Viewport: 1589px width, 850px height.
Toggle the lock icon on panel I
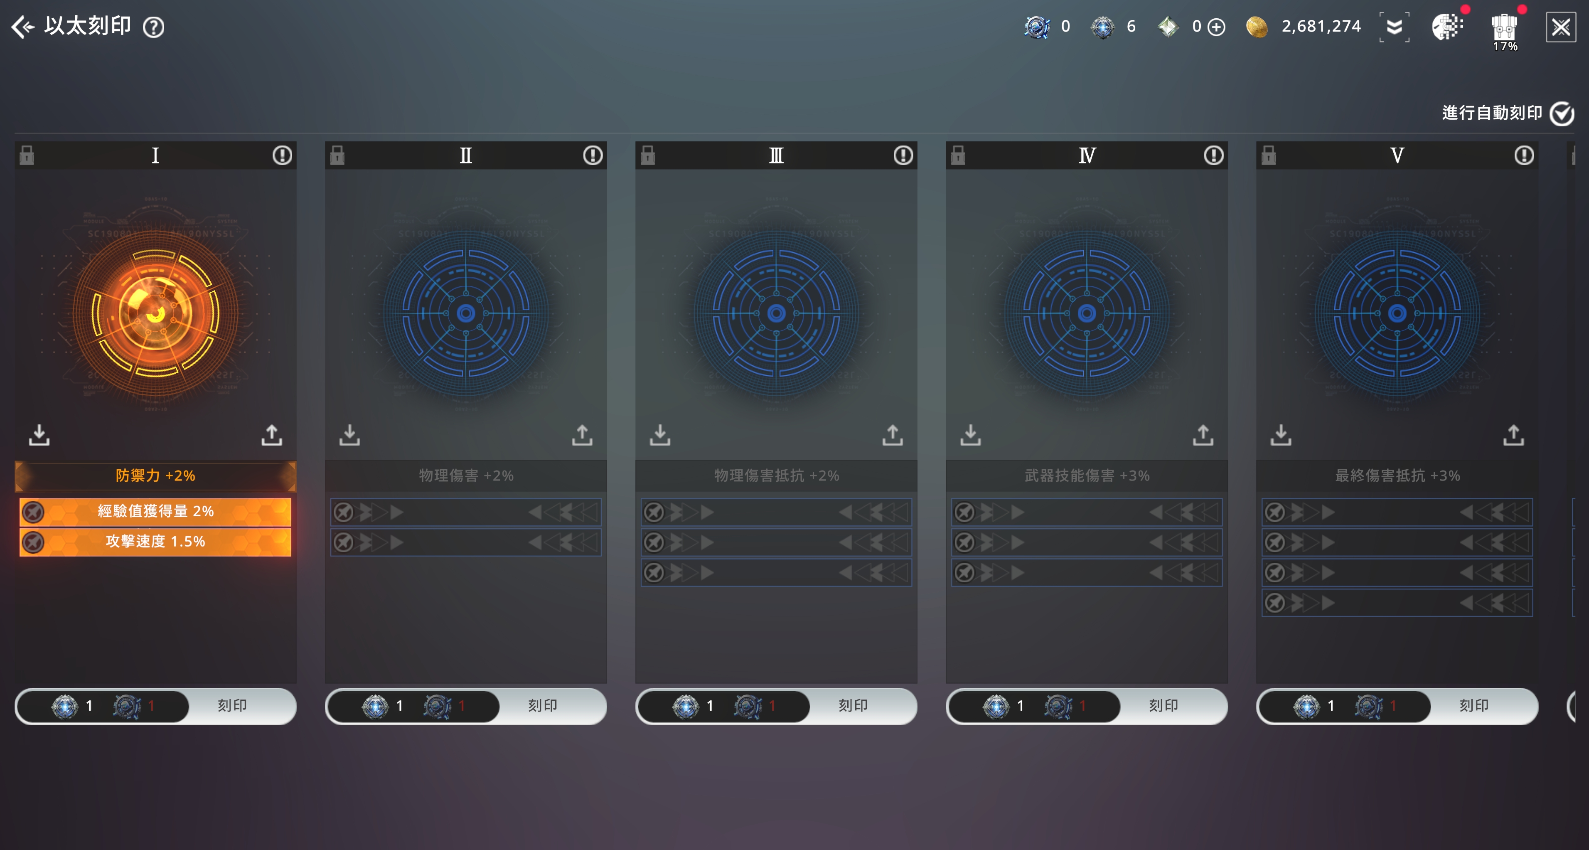point(27,155)
